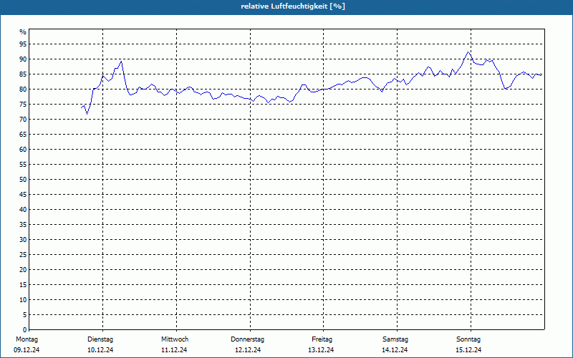Click the humidity spike after Dienstag start
Screen dimensions: 573x358
(x=121, y=62)
